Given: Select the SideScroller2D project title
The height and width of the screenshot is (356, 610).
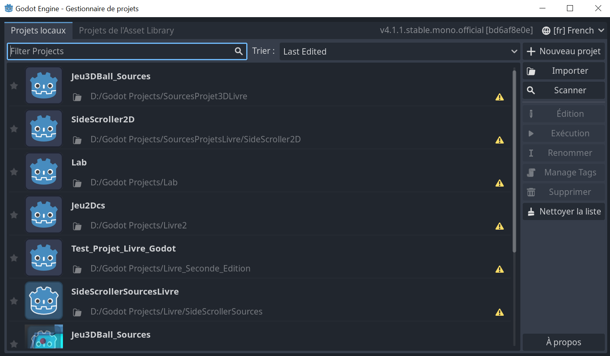Looking at the screenshot, I should (x=103, y=120).
